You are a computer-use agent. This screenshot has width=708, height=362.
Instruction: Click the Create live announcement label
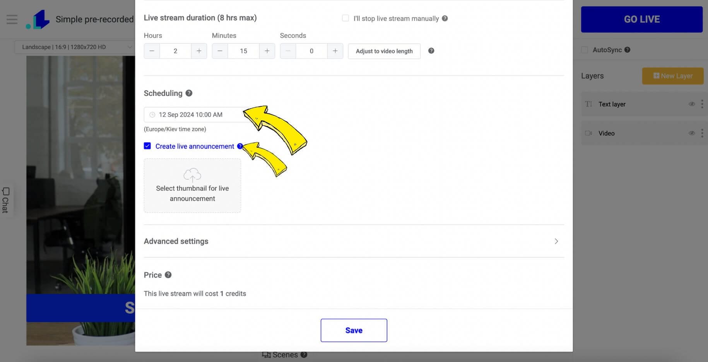195,146
